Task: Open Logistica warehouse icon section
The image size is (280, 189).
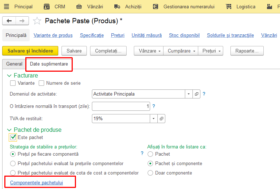Action: pos(229,7)
